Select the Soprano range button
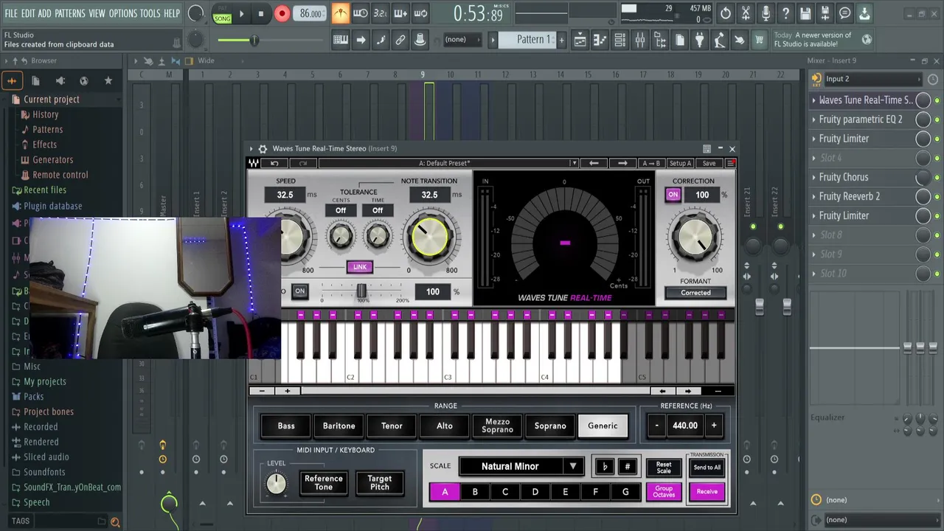The image size is (944, 531). [550, 426]
